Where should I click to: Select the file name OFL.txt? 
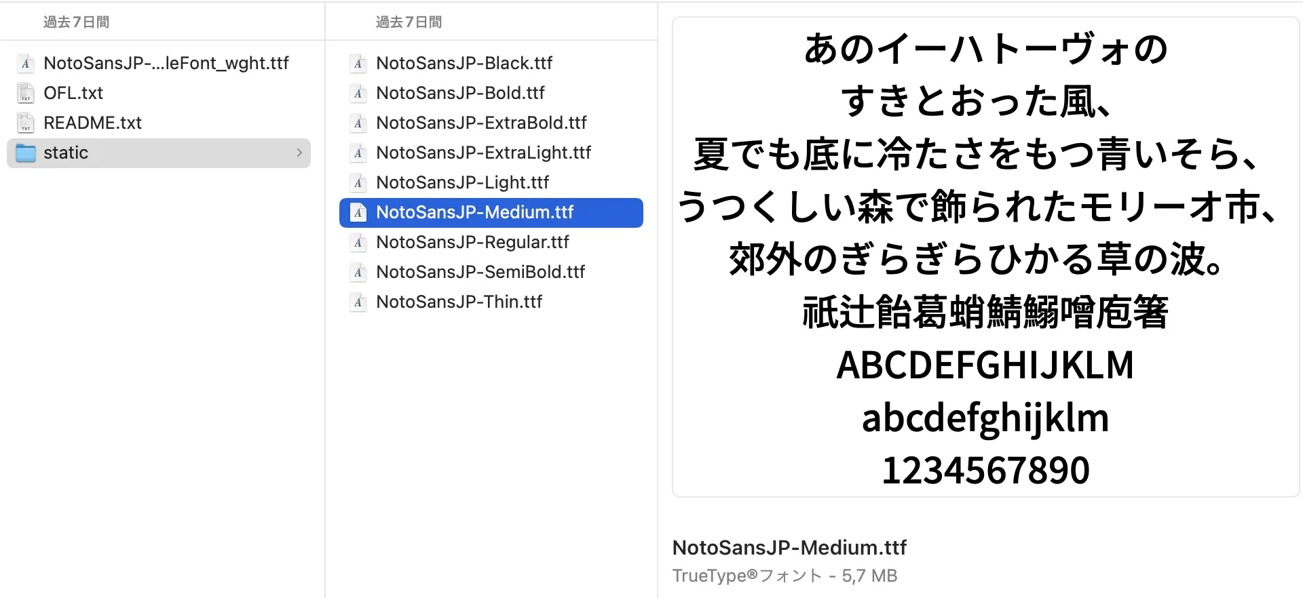(73, 93)
